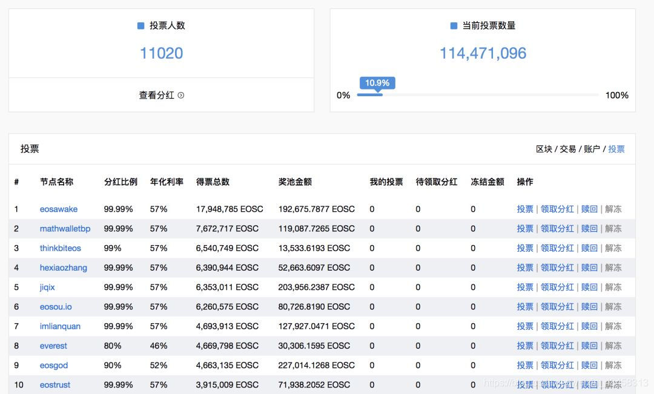Image resolution: width=654 pixels, height=394 pixels.
Task: Open the 查看分红 link
Action: (x=162, y=95)
